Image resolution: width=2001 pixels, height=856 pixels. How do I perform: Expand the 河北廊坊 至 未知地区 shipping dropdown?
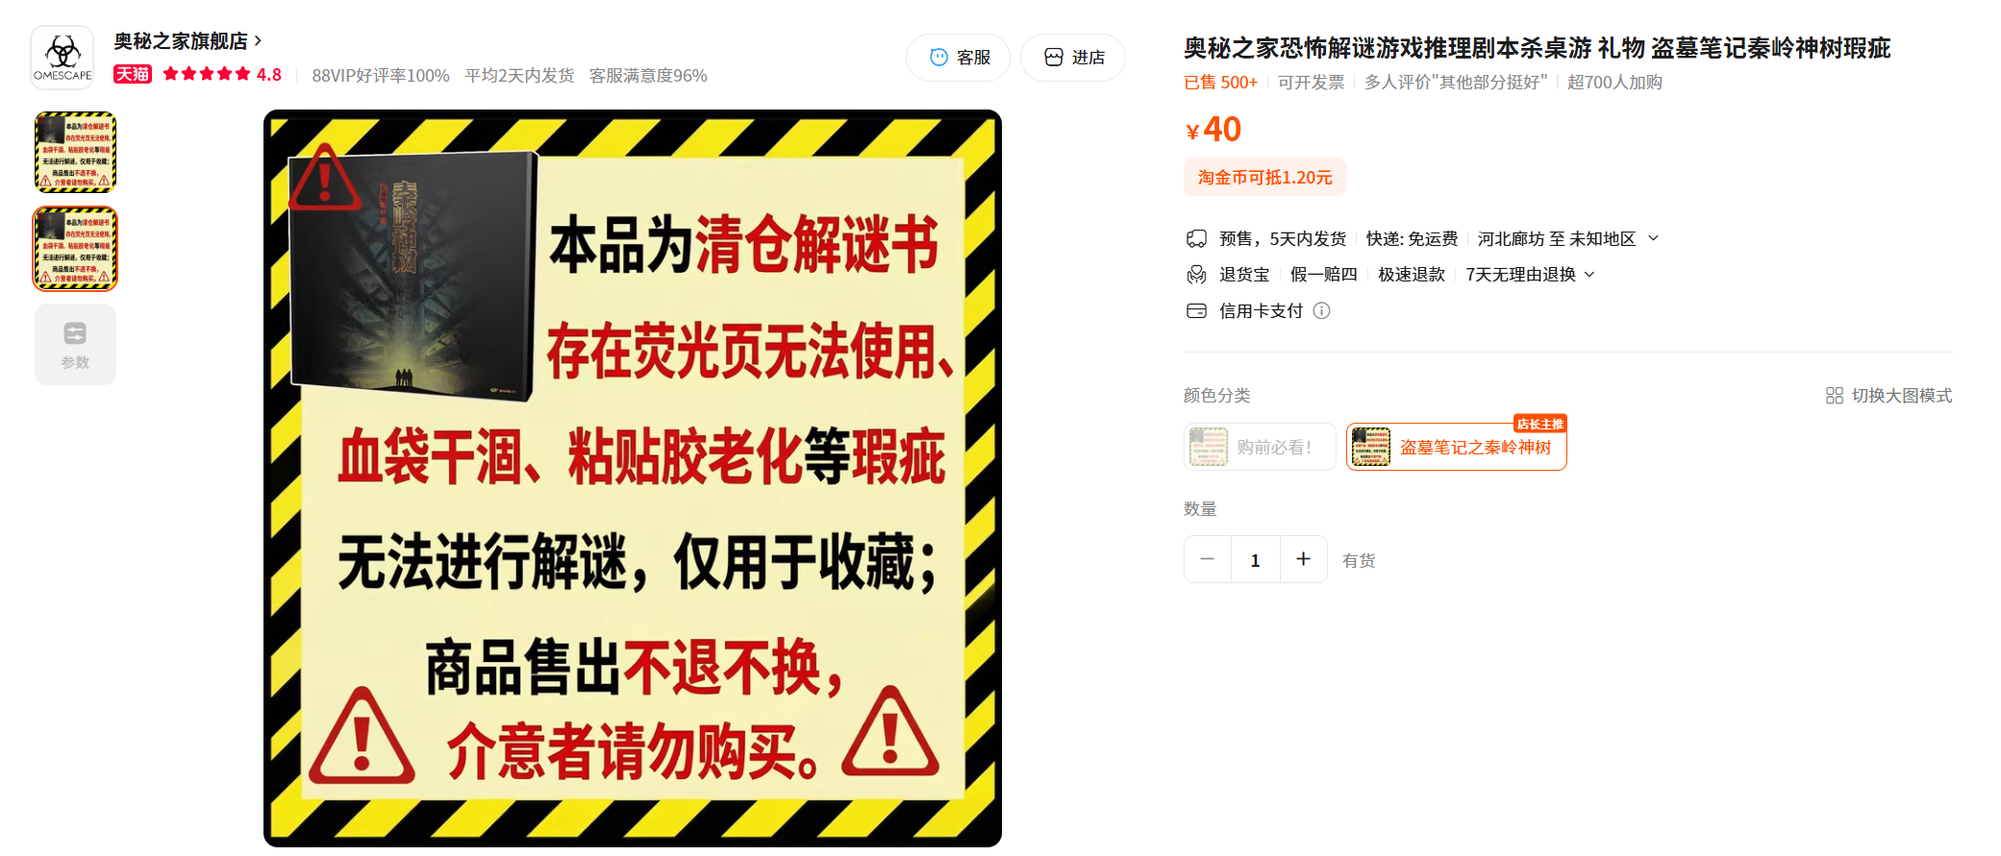tap(1653, 238)
